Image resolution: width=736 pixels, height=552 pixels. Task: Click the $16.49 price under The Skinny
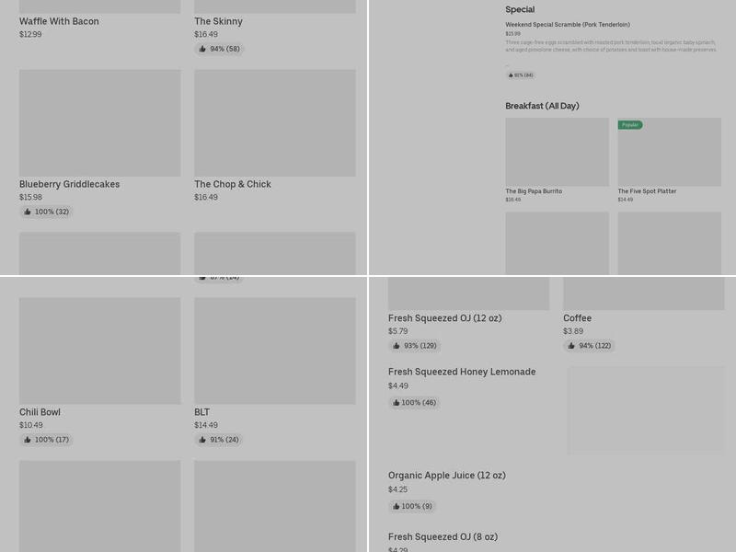[x=206, y=34]
